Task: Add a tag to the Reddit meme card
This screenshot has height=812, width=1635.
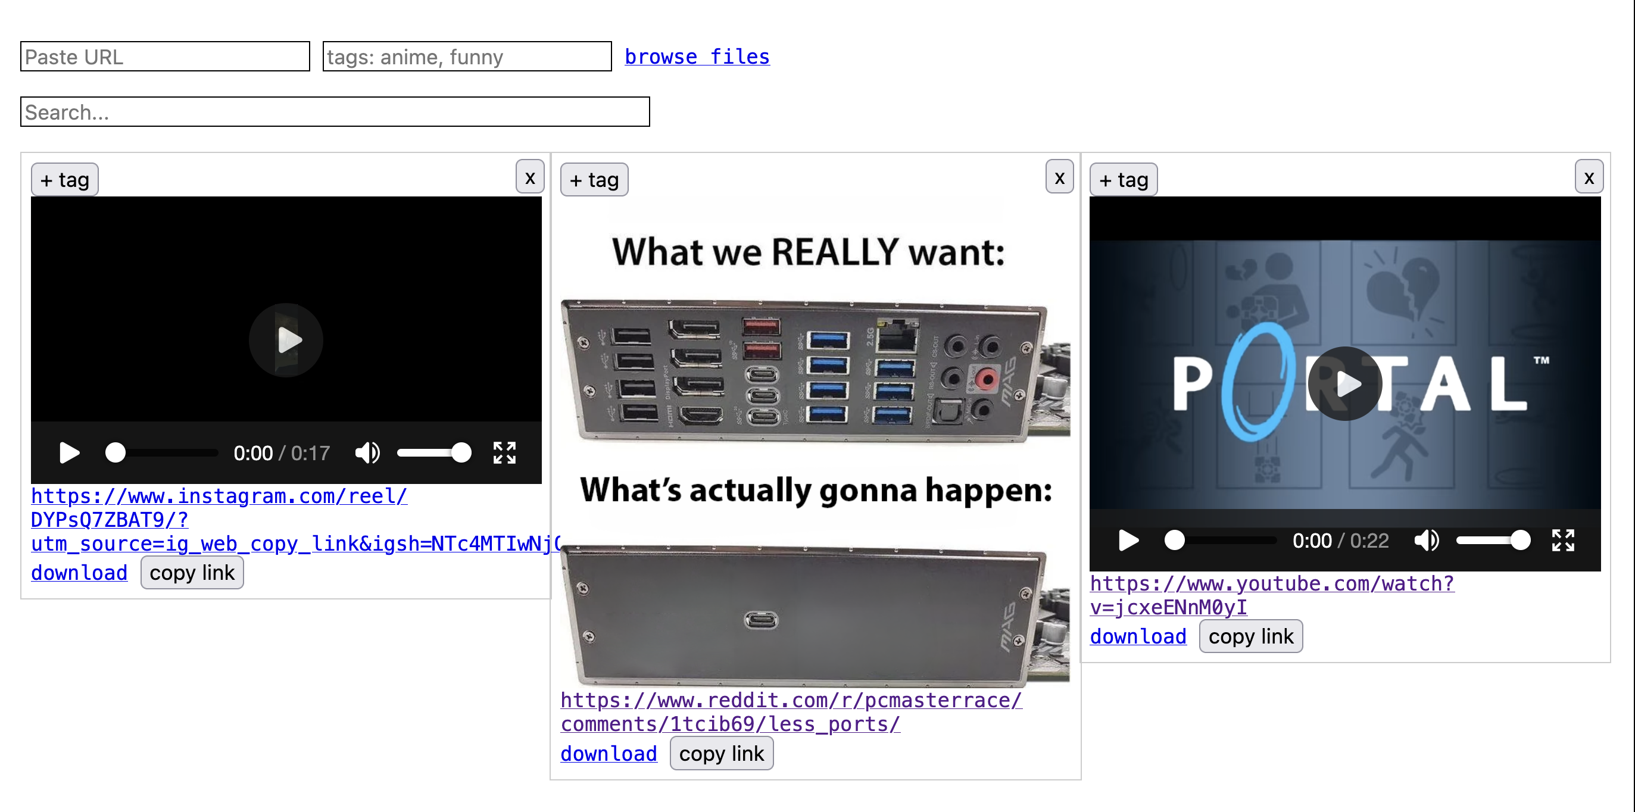Action: click(594, 180)
